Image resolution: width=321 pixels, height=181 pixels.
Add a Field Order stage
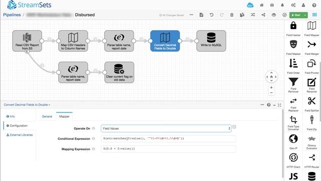pos(293,66)
